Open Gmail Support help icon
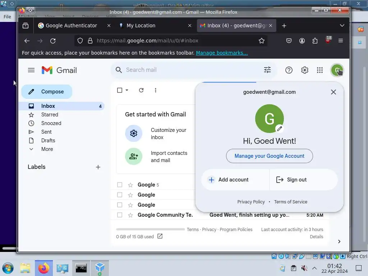Viewport: 368px width, 276px height. (289, 70)
